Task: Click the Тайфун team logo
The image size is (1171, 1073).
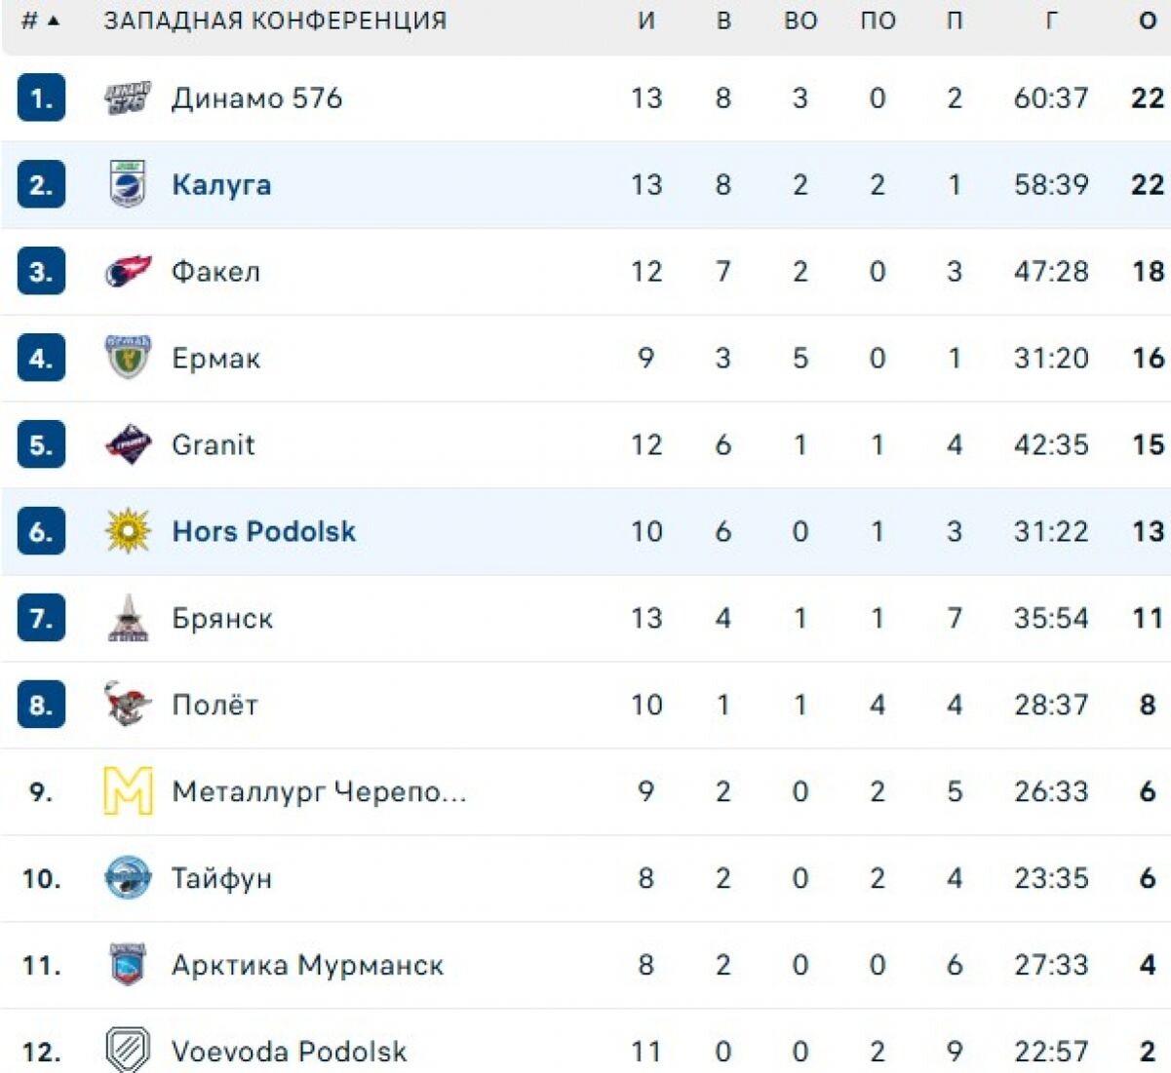Action: click(128, 877)
